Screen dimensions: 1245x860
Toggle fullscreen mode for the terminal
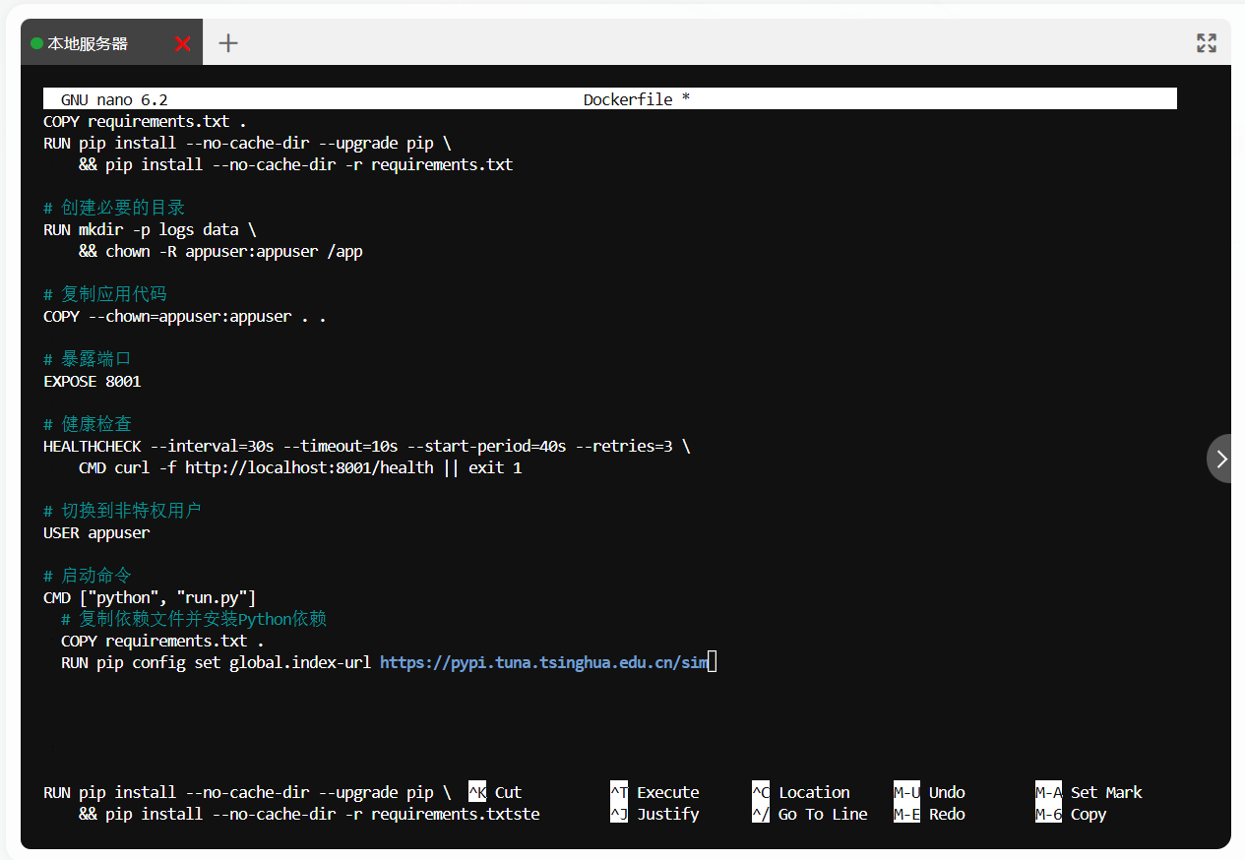pyautogui.click(x=1206, y=42)
